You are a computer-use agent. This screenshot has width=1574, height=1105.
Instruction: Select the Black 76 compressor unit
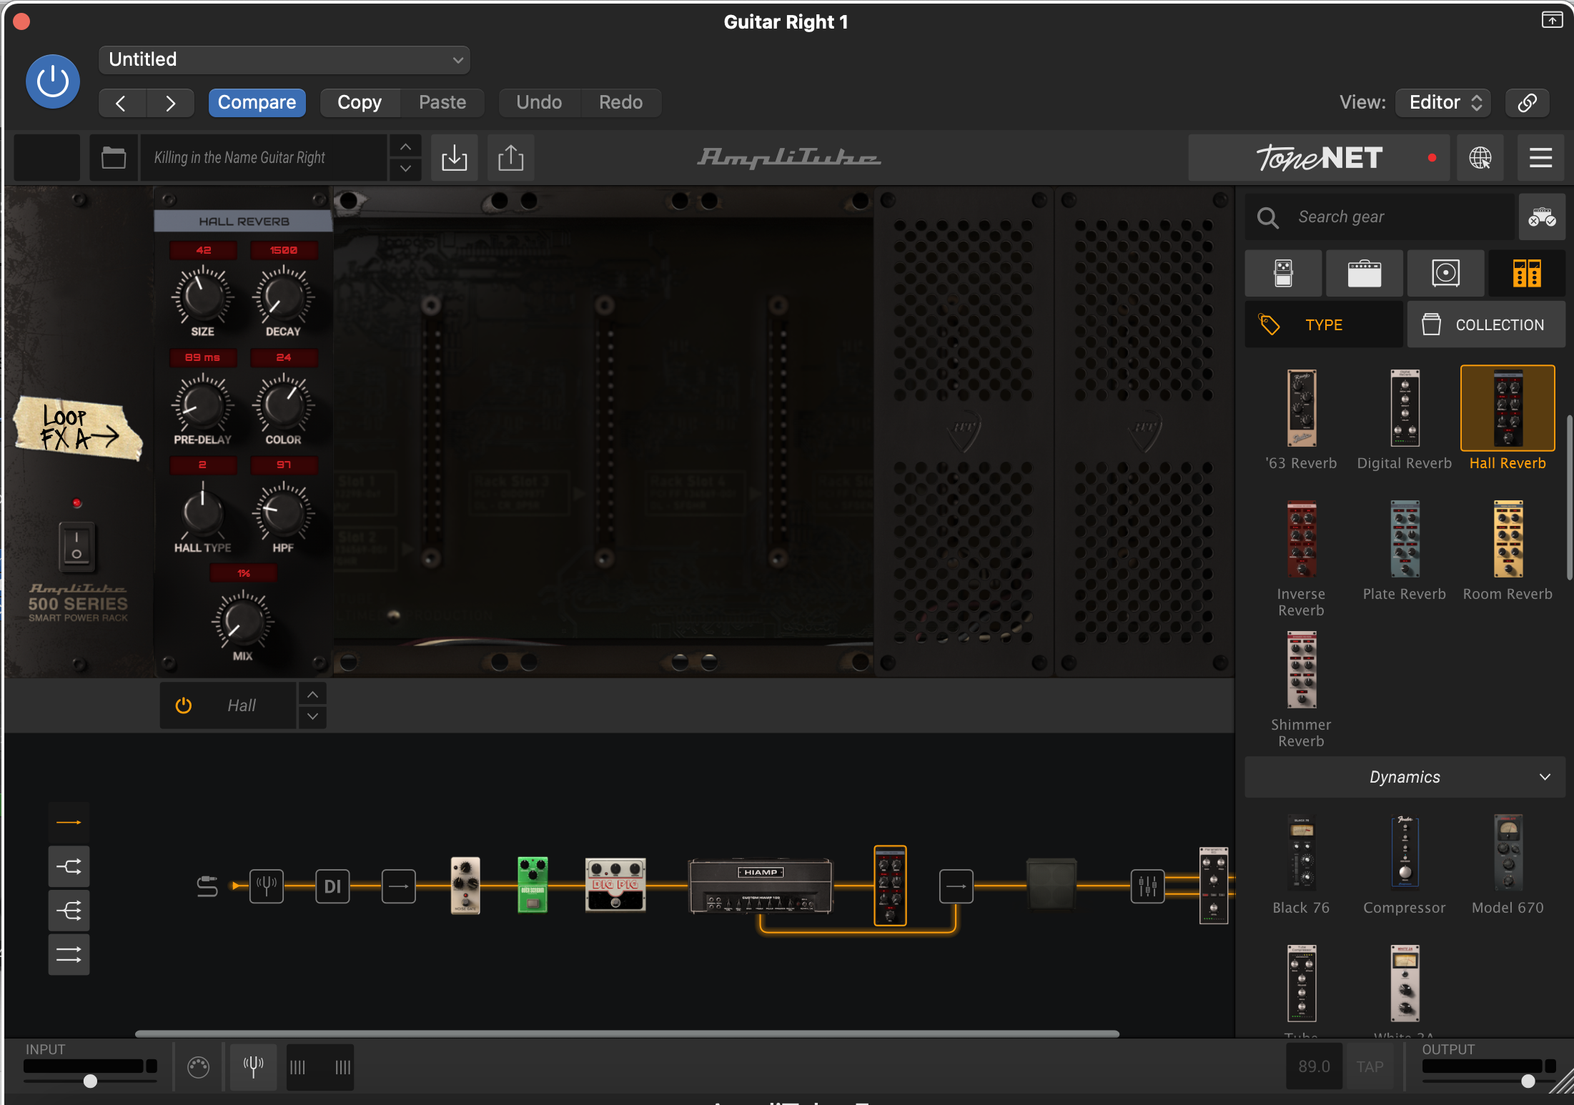pos(1302,863)
